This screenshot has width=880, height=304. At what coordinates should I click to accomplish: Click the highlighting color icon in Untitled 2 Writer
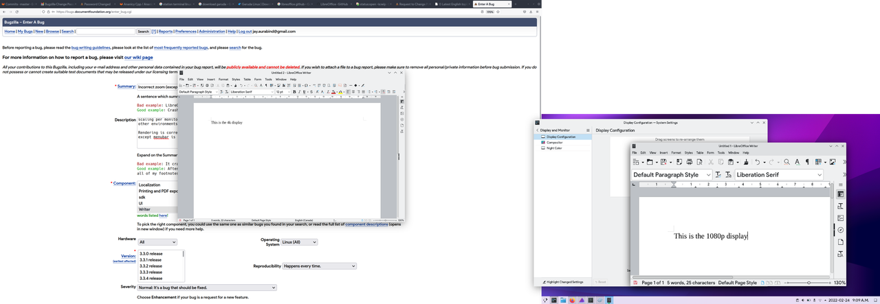(x=340, y=92)
